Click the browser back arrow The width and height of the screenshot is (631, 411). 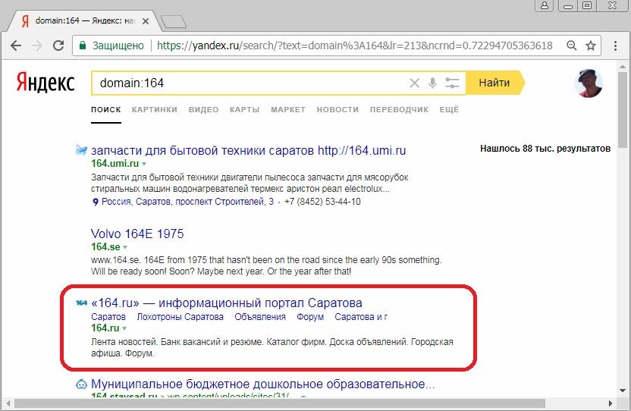15,45
